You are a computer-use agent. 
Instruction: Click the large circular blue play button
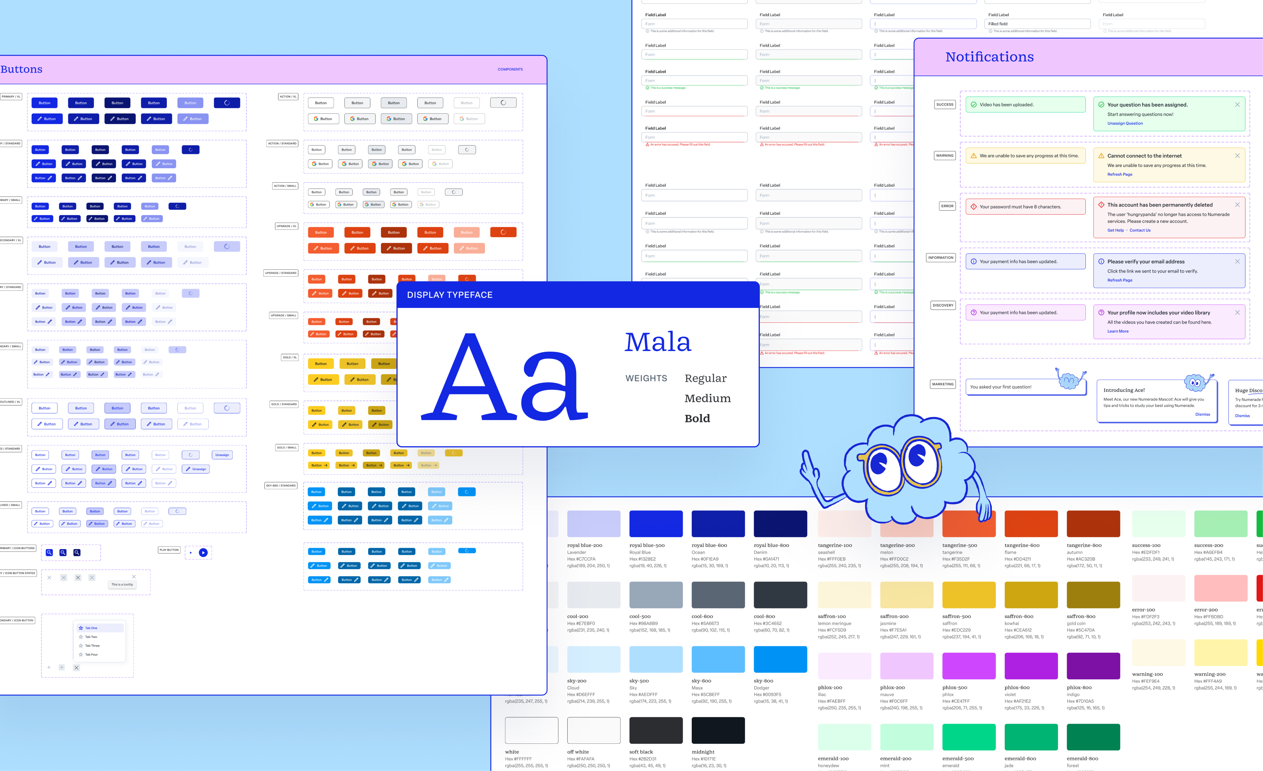click(203, 553)
